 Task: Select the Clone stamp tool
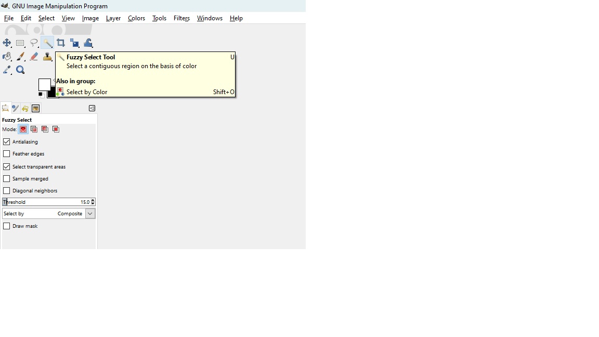pos(47,56)
